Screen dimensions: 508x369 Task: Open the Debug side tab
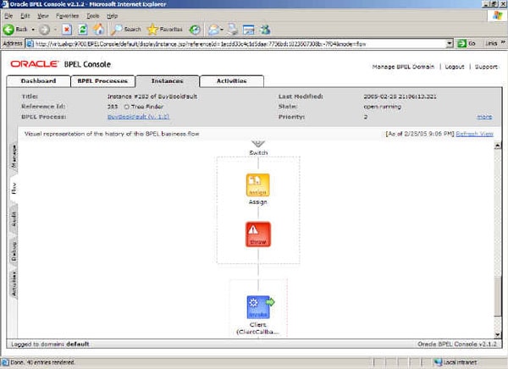point(14,251)
